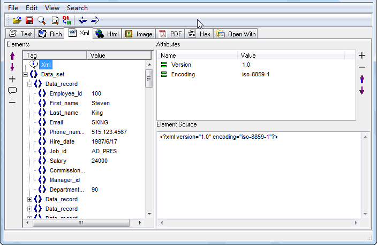This screenshot has width=377, height=245.
Task: Click the page preview search icon
Action: 55,20
